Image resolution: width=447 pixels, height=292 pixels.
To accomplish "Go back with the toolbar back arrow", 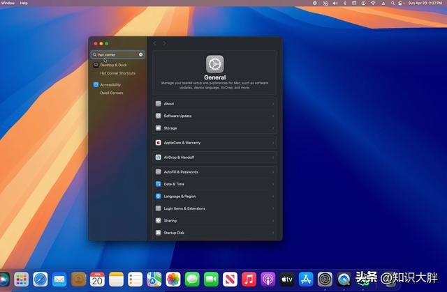I will tap(155, 43).
